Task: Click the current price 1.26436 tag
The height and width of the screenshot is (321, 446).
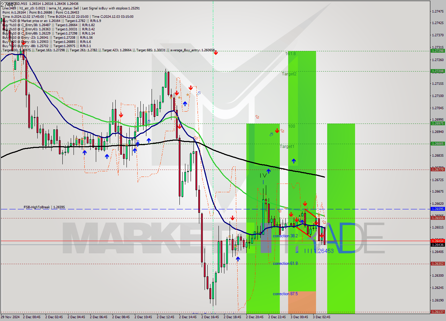Action: pos(437,245)
